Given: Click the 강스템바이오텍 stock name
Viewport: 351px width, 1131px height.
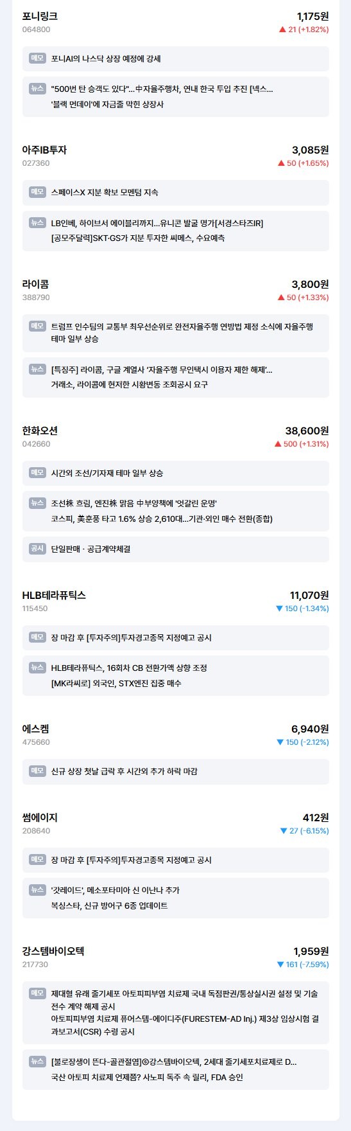Looking at the screenshot, I should pyautogui.click(x=53, y=950).
